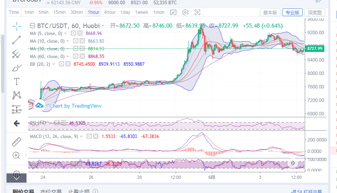This screenshot has height=193, width=337.
Task: Expand MA (30, close, 0) dropdown arrow
Action: pos(68,49)
